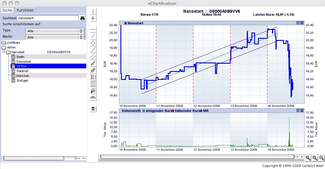Click the trash can delete icon
The image size is (325, 169).
click(x=93, y=109)
